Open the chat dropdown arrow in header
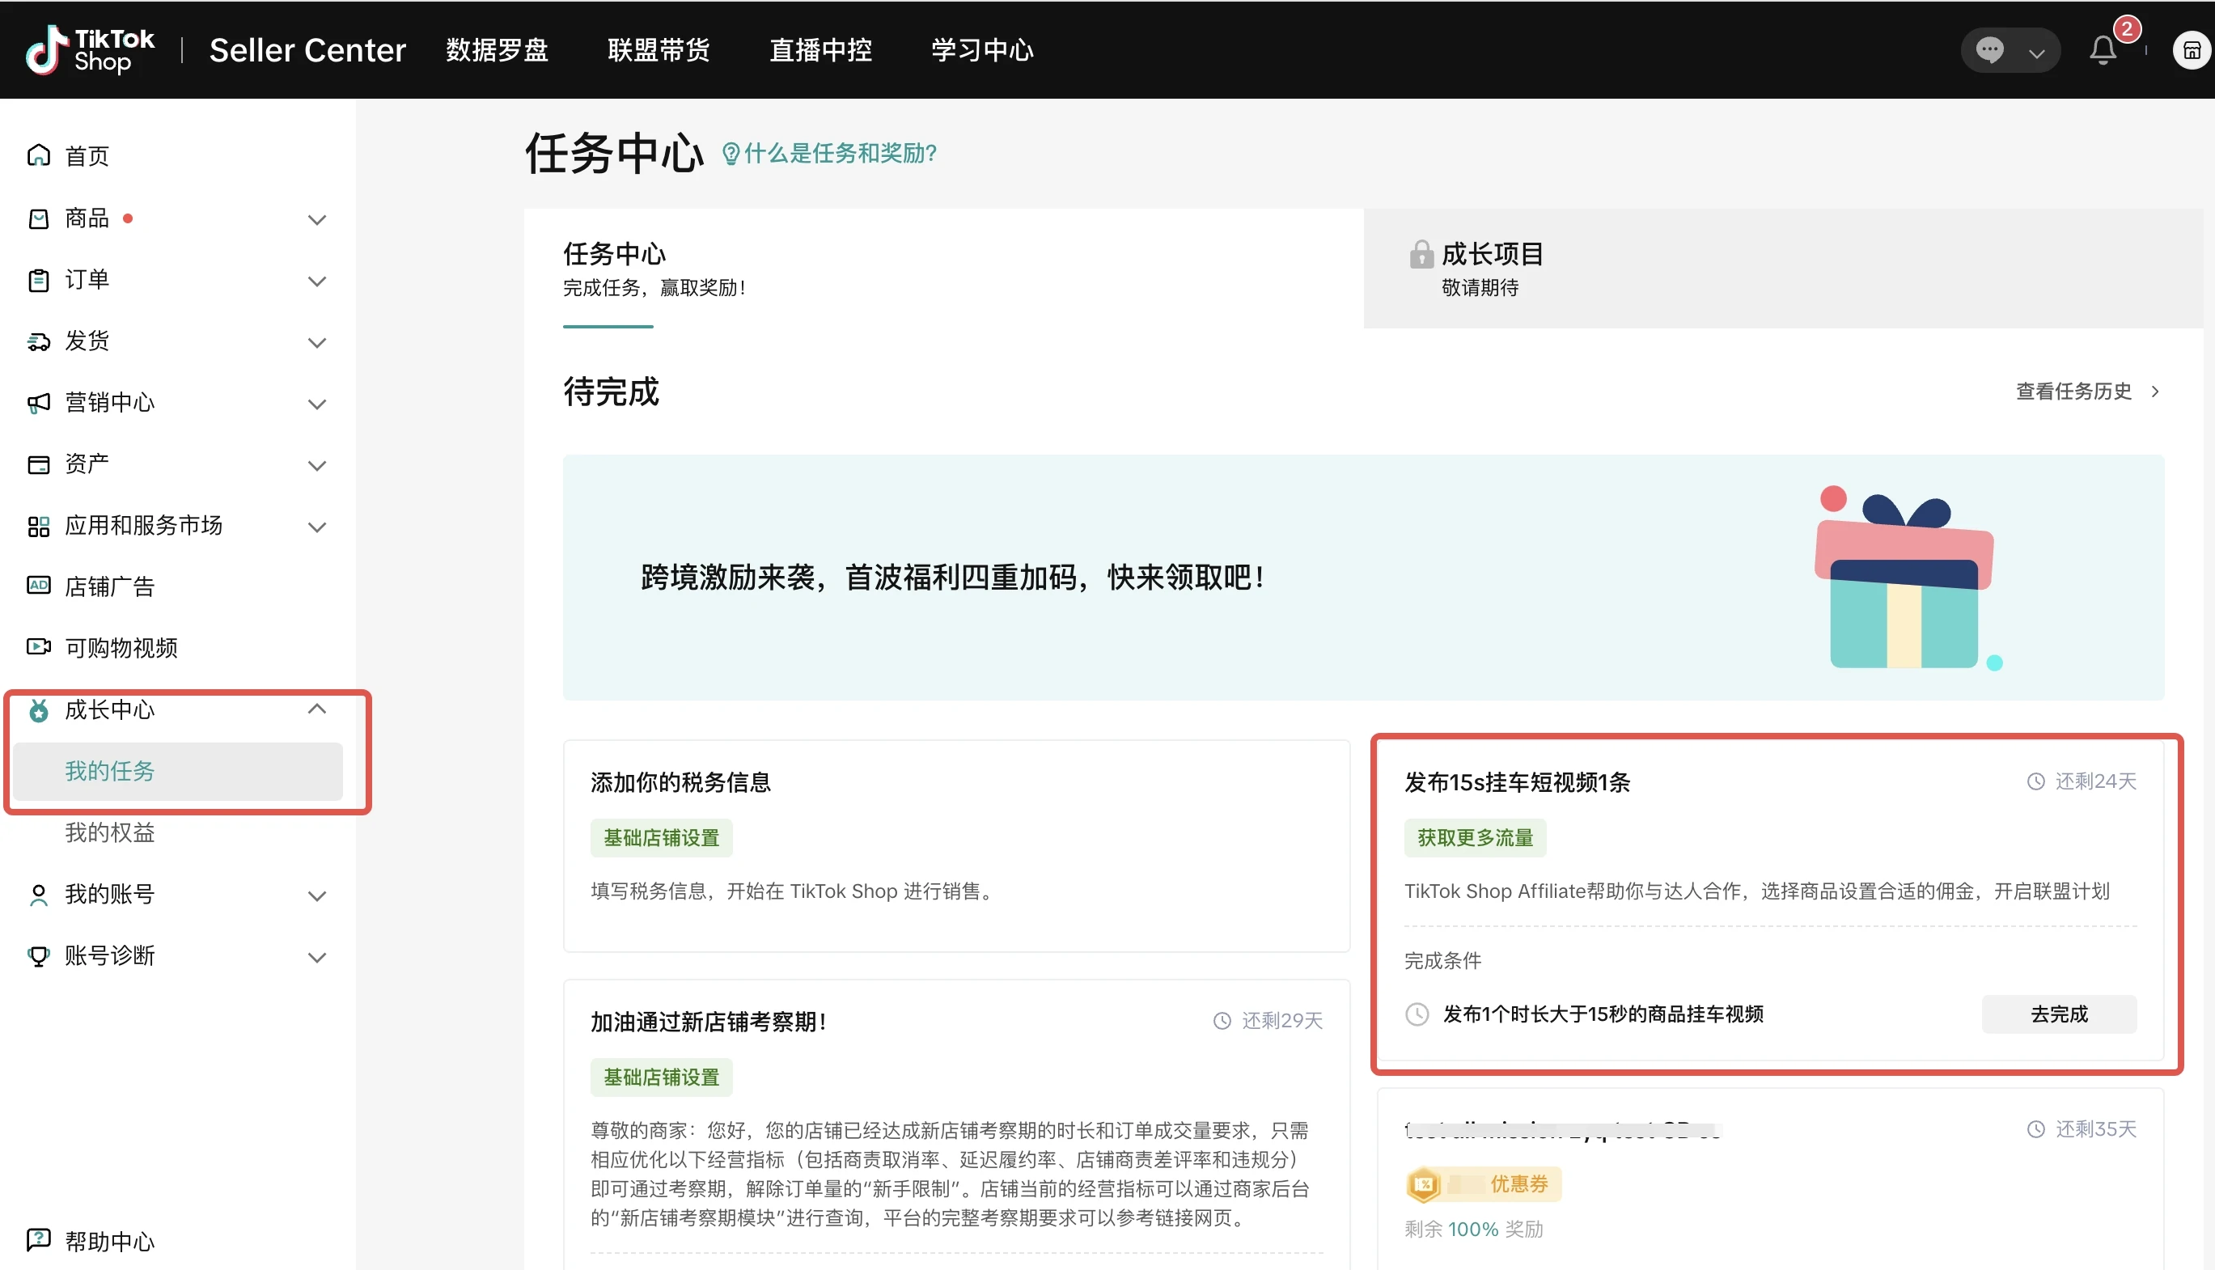The width and height of the screenshot is (2215, 1270). click(2036, 53)
